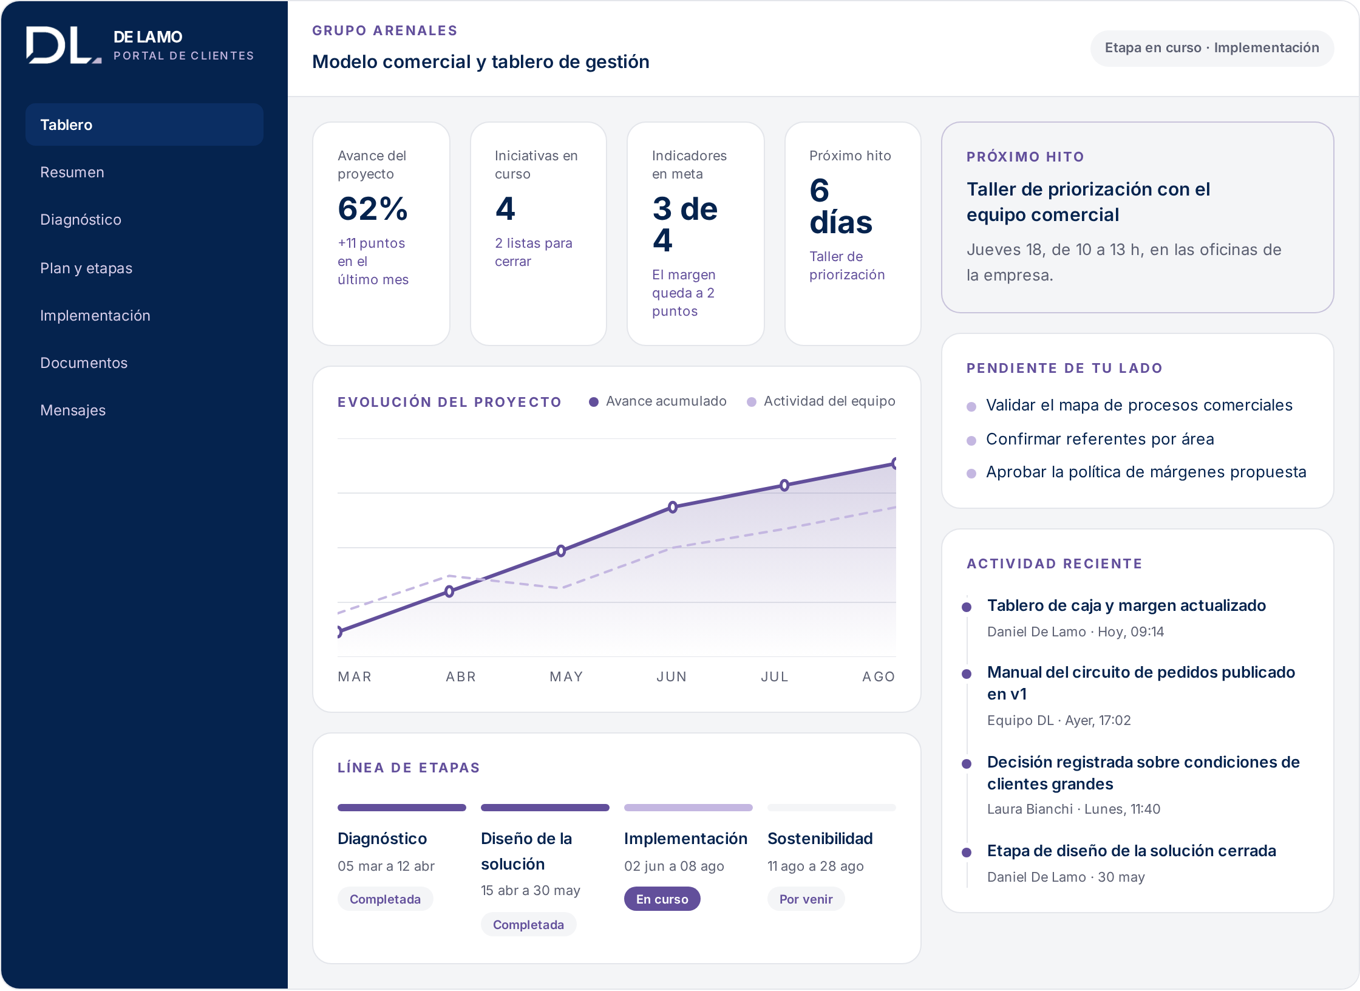Open the Tablero sidebar item
1360x991 pixels.
tap(144, 124)
